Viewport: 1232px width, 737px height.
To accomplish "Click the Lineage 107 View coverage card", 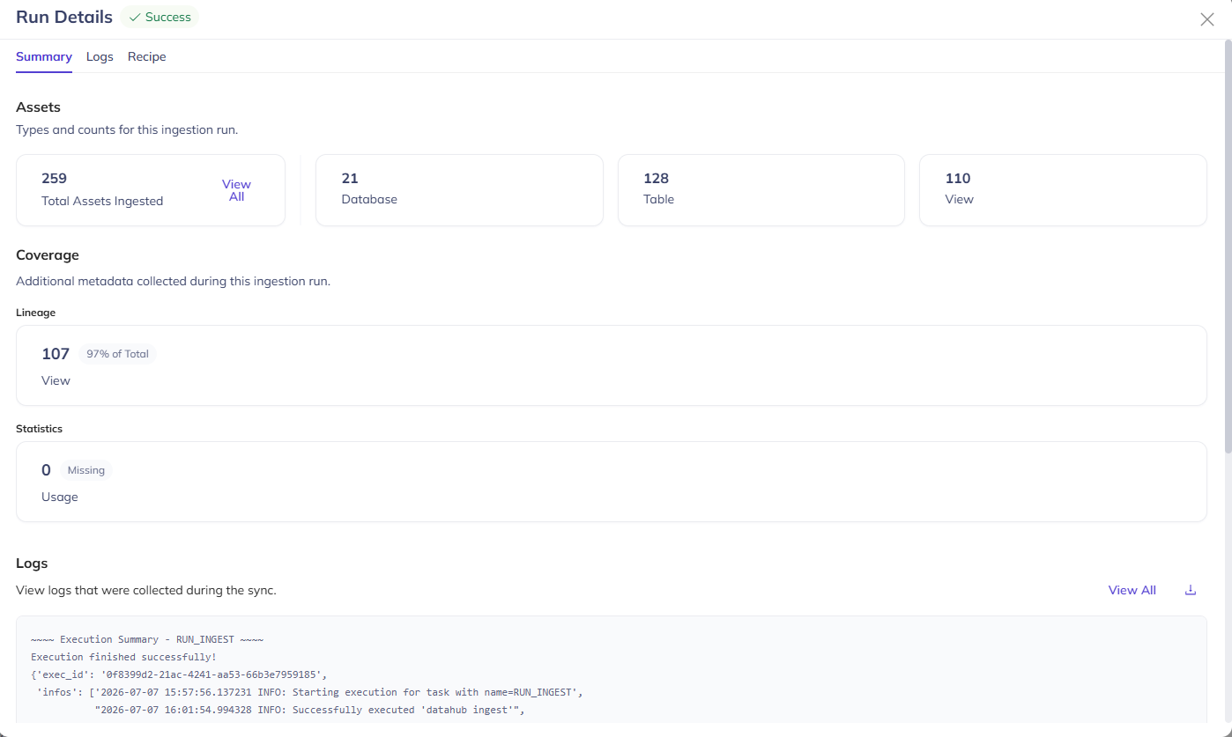I will [x=612, y=365].
